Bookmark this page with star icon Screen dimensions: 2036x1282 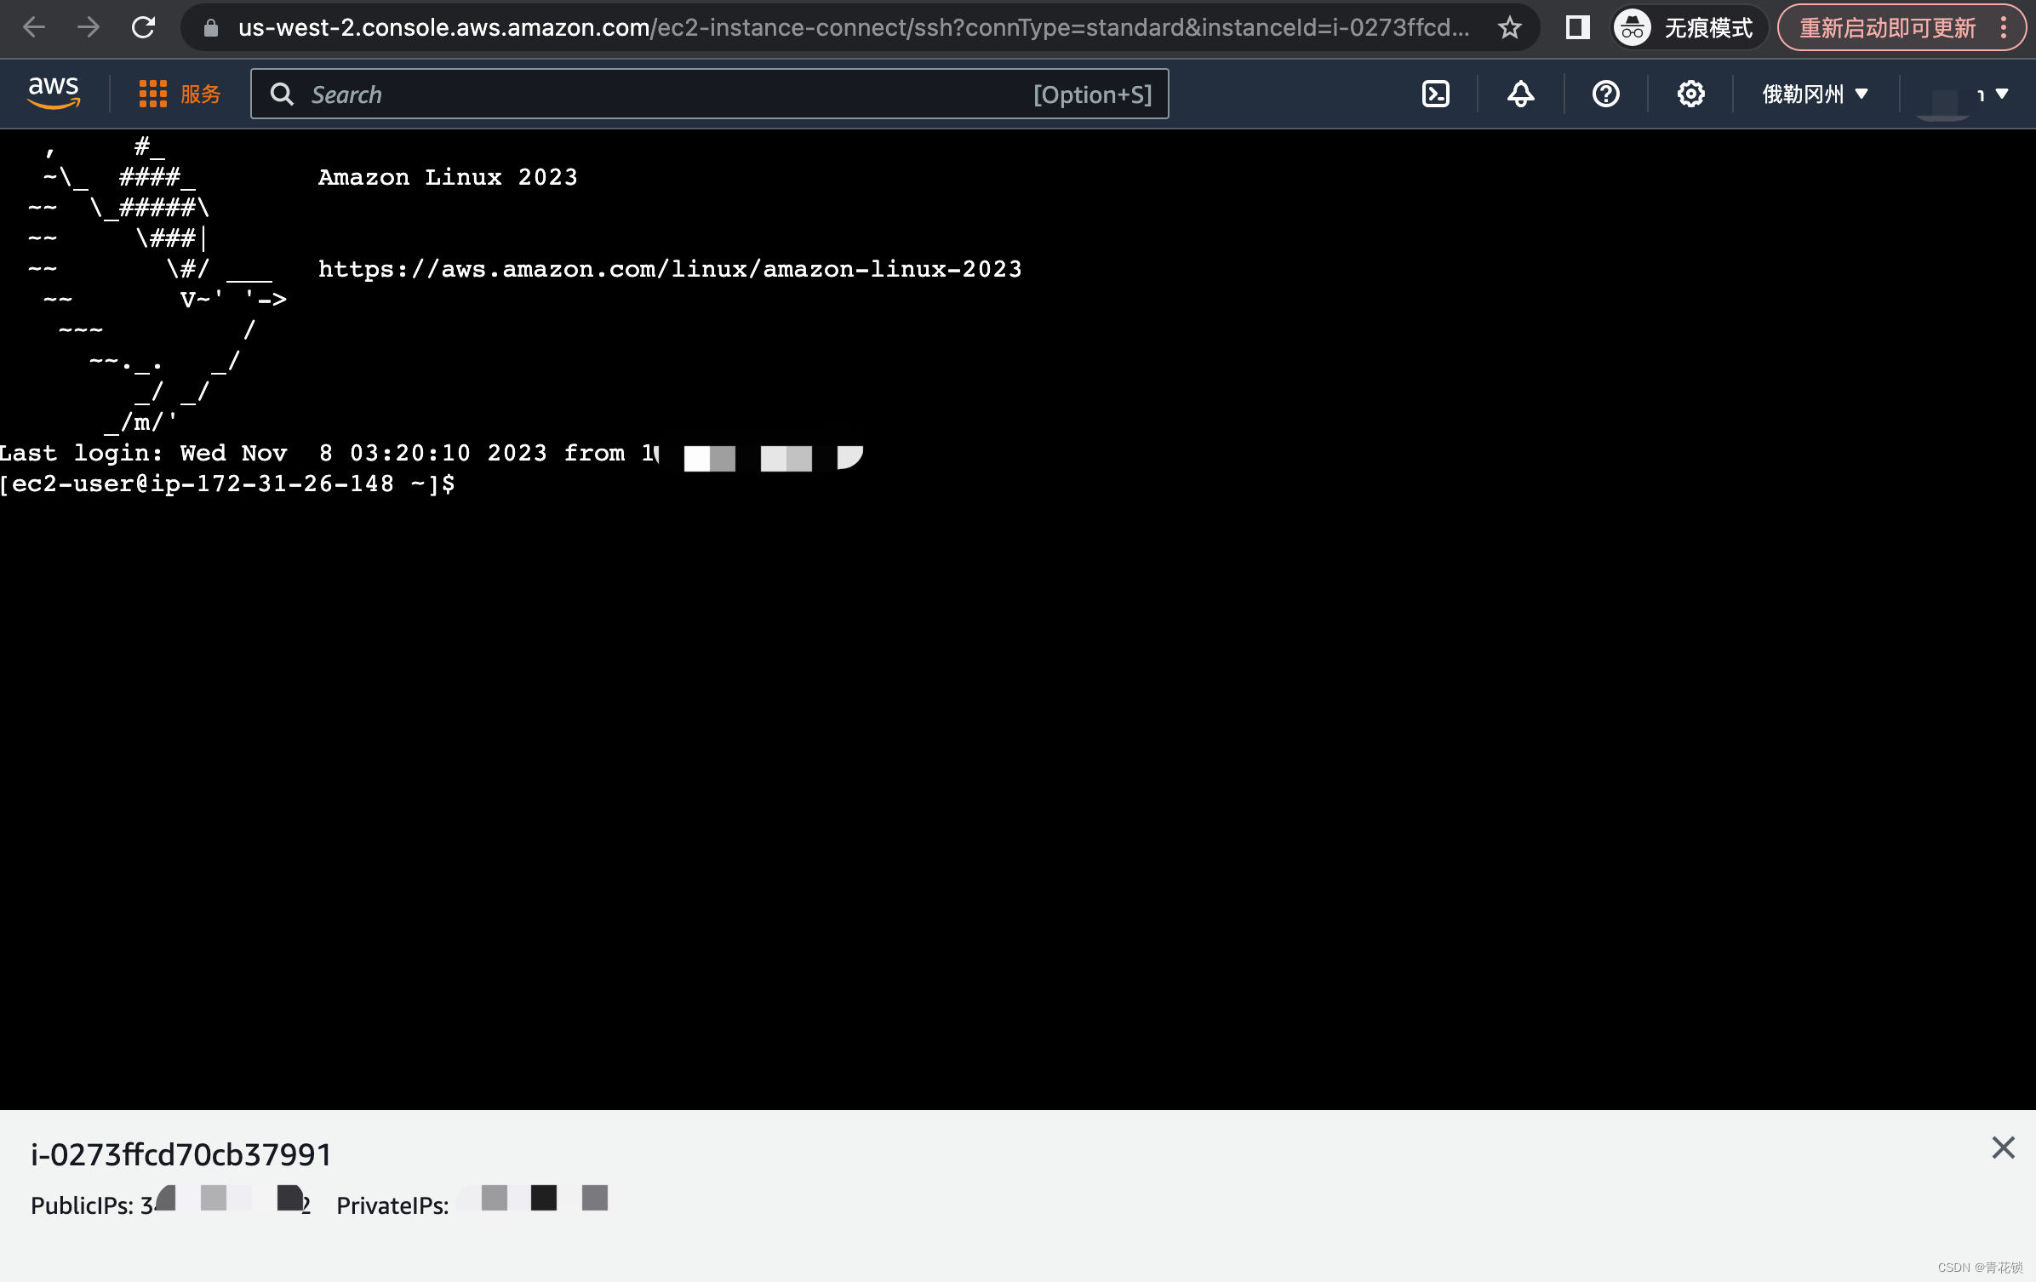click(x=1509, y=28)
